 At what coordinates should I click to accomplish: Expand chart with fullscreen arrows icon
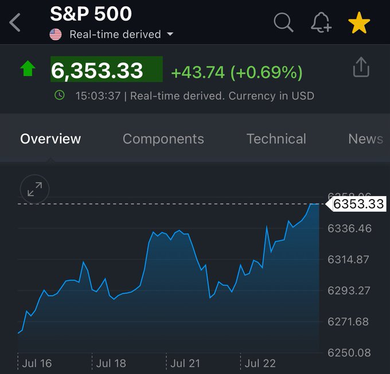click(x=34, y=189)
